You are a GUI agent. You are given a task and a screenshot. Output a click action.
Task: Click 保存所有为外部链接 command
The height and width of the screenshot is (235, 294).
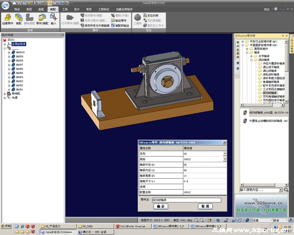tap(95, 25)
